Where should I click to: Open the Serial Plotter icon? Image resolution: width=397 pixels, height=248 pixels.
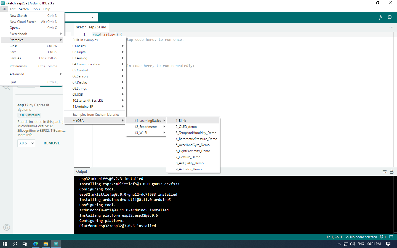click(380, 17)
